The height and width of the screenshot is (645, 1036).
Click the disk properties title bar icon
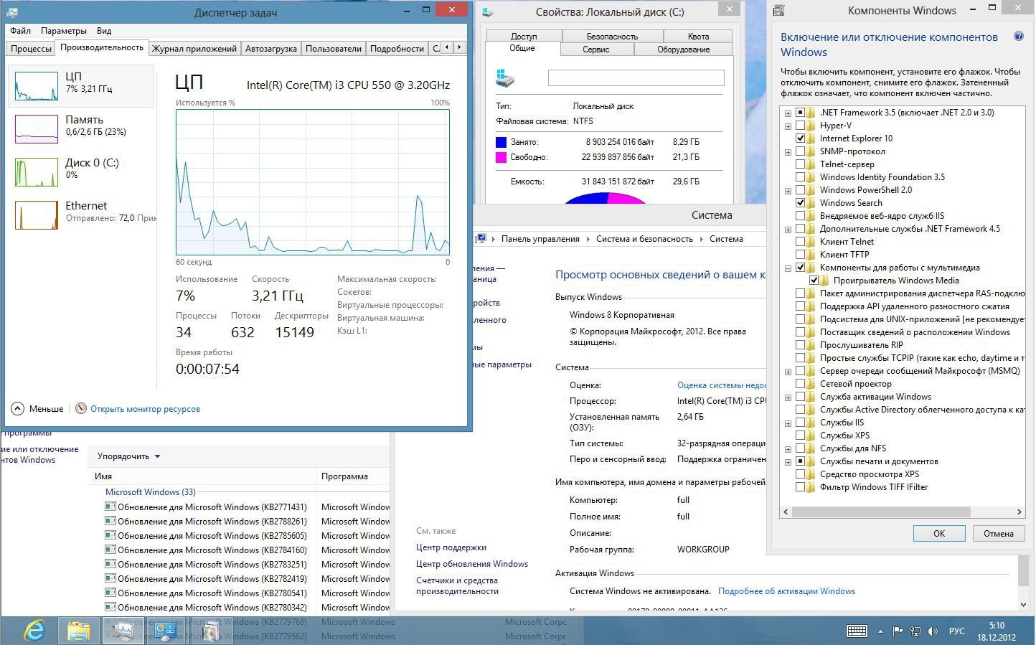coord(488,11)
